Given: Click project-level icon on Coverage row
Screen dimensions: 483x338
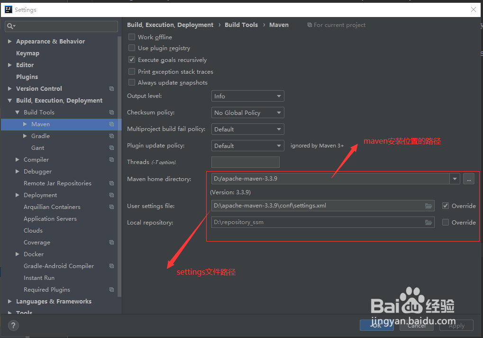Looking at the screenshot, I should (x=111, y=243).
